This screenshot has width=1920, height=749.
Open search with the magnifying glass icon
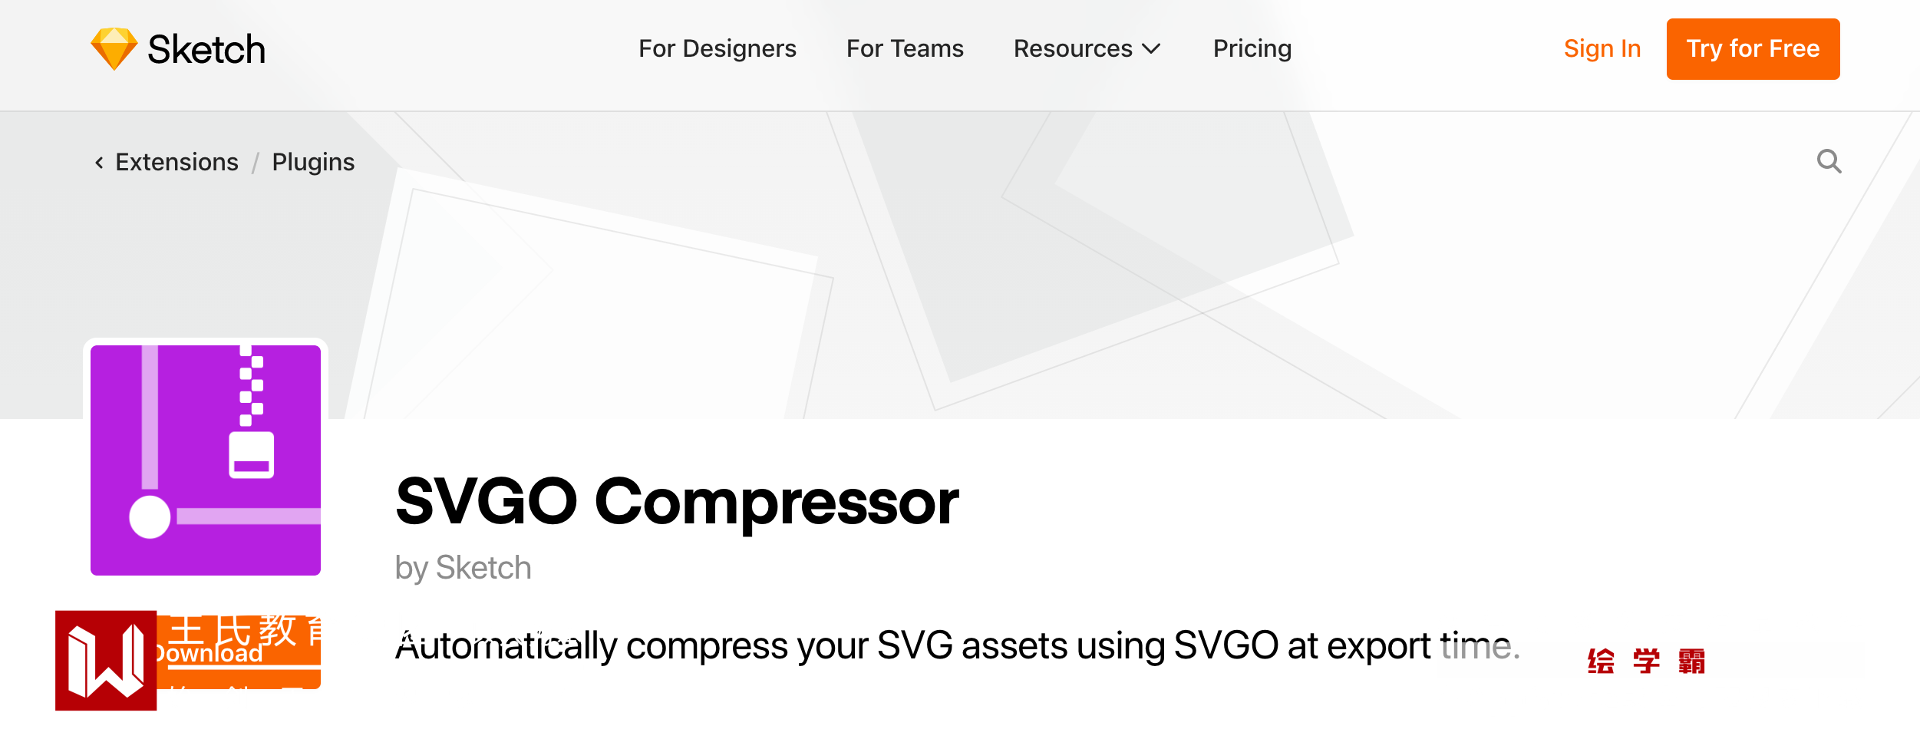click(x=1829, y=162)
